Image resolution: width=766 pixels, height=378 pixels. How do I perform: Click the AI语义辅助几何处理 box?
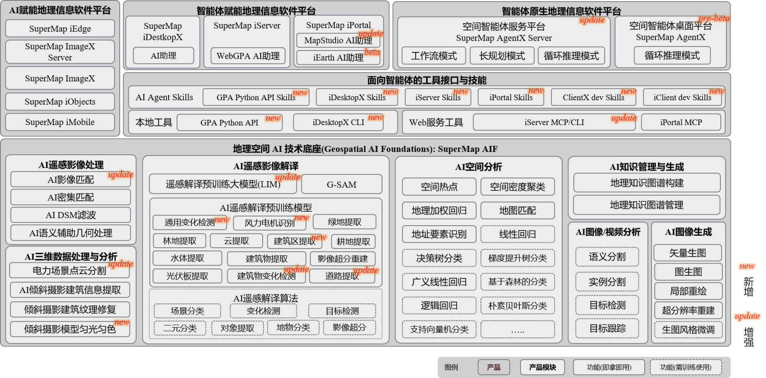[70, 233]
